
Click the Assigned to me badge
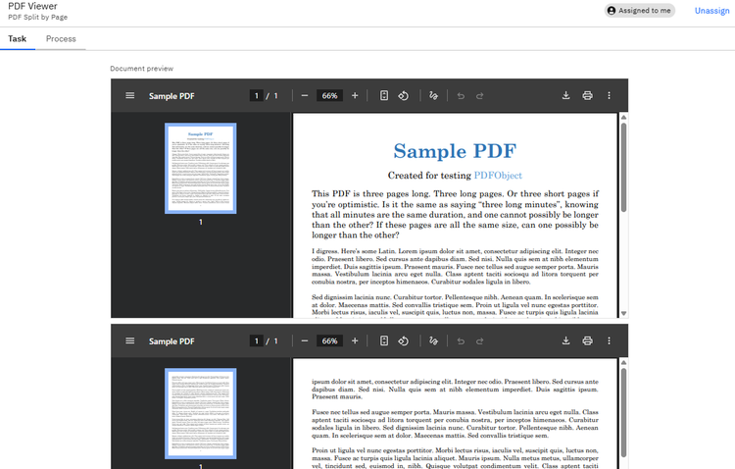click(x=640, y=11)
